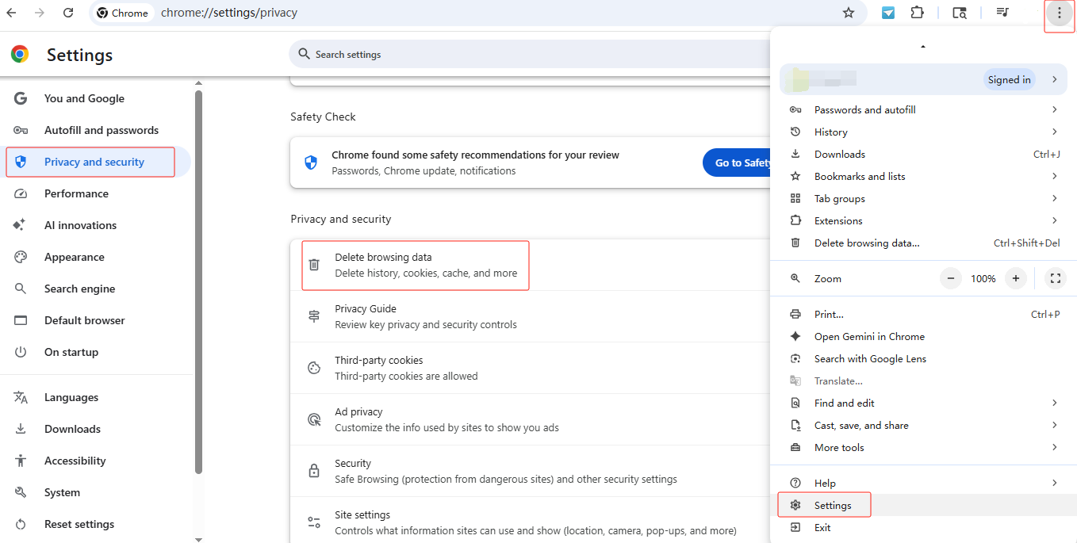Bookmark this page using the star icon
1077x543 pixels.
[849, 13]
